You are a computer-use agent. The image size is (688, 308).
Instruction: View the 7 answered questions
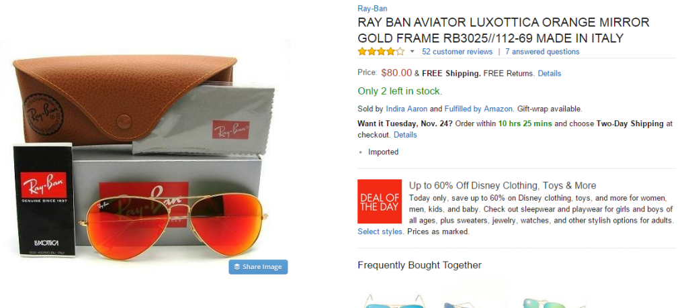coord(542,52)
